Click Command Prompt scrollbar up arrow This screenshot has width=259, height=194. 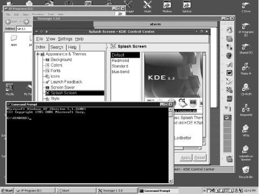pyautogui.click(x=171, y=109)
